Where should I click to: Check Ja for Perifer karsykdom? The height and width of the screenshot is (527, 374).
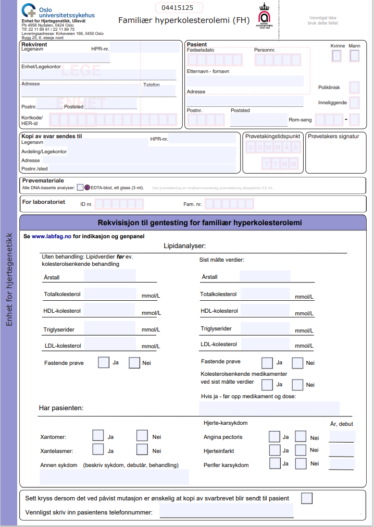pyautogui.click(x=275, y=463)
